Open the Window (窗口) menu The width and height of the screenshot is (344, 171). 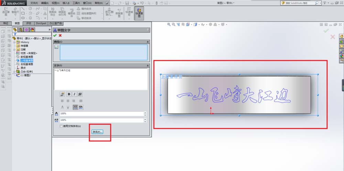[87, 3]
